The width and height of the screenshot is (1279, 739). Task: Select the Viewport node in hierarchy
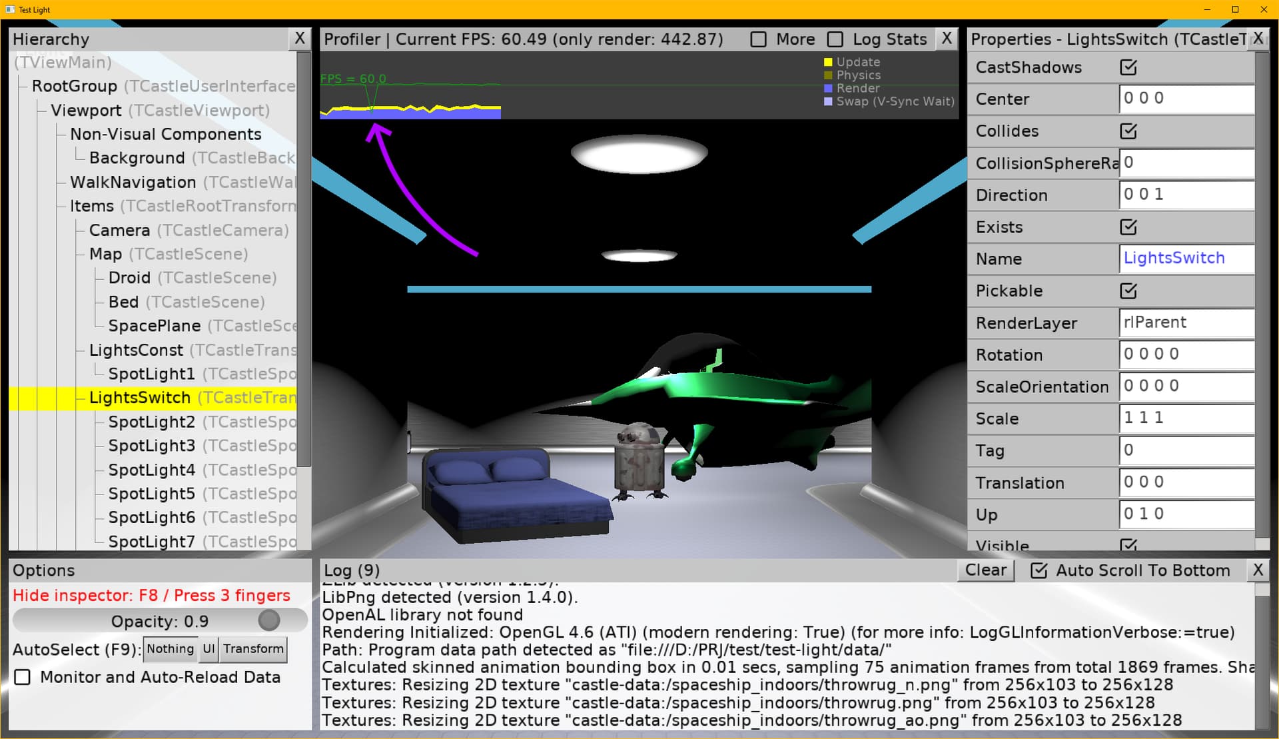pos(87,111)
